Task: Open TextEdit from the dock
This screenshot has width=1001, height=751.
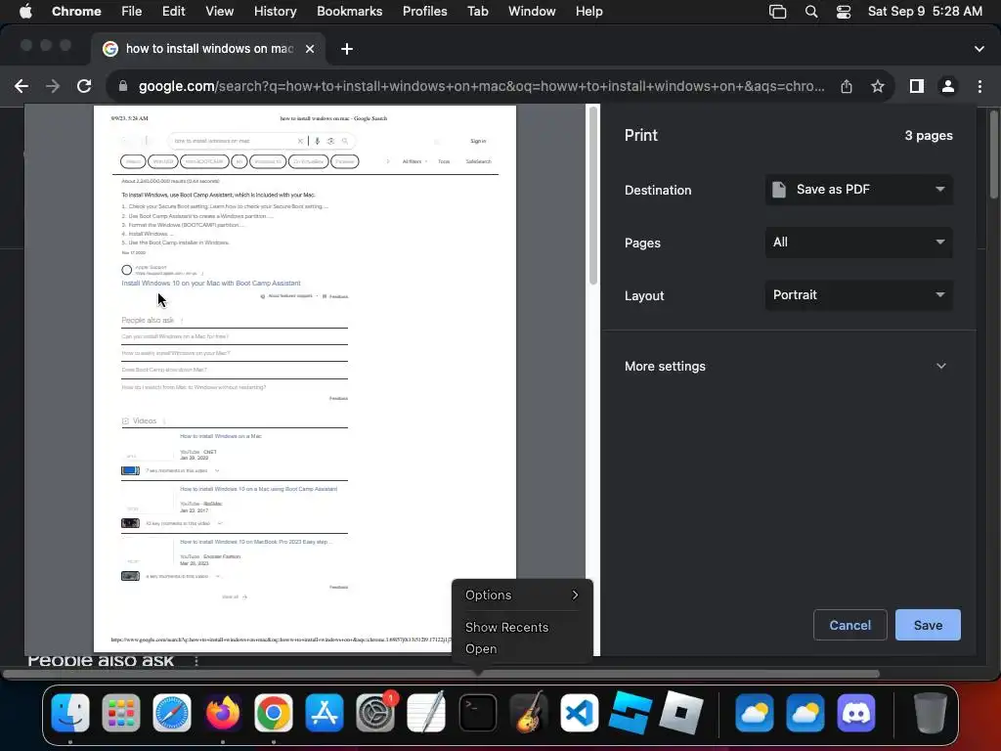Action: pyautogui.click(x=426, y=713)
